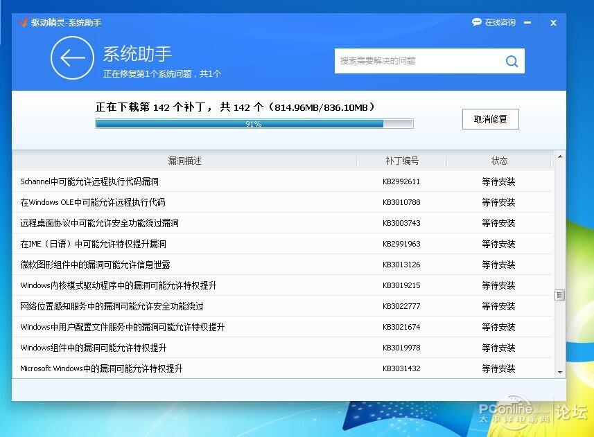The height and width of the screenshot is (437, 594).
Task: Select the Schannel中可能允许远程执行代码漏洞 row
Action: (x=283, y=181)
